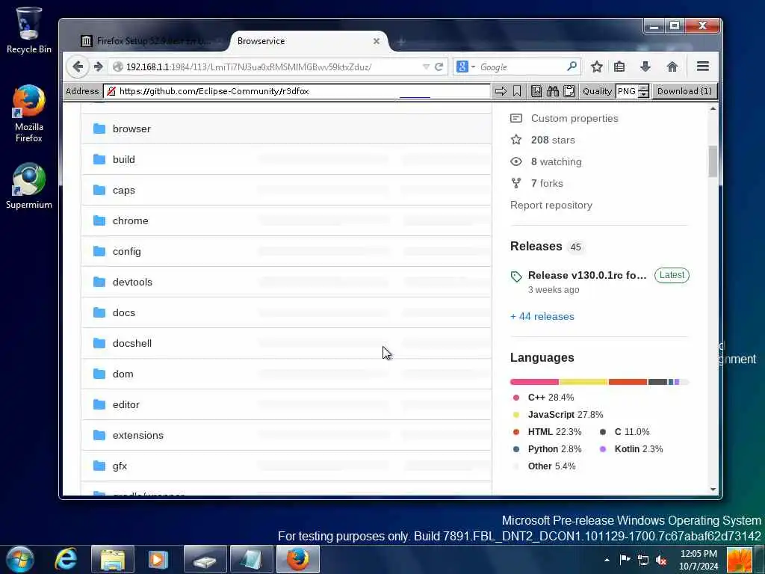Click the 8 watching link
765x574 pixels.
(x=556, y=162)
